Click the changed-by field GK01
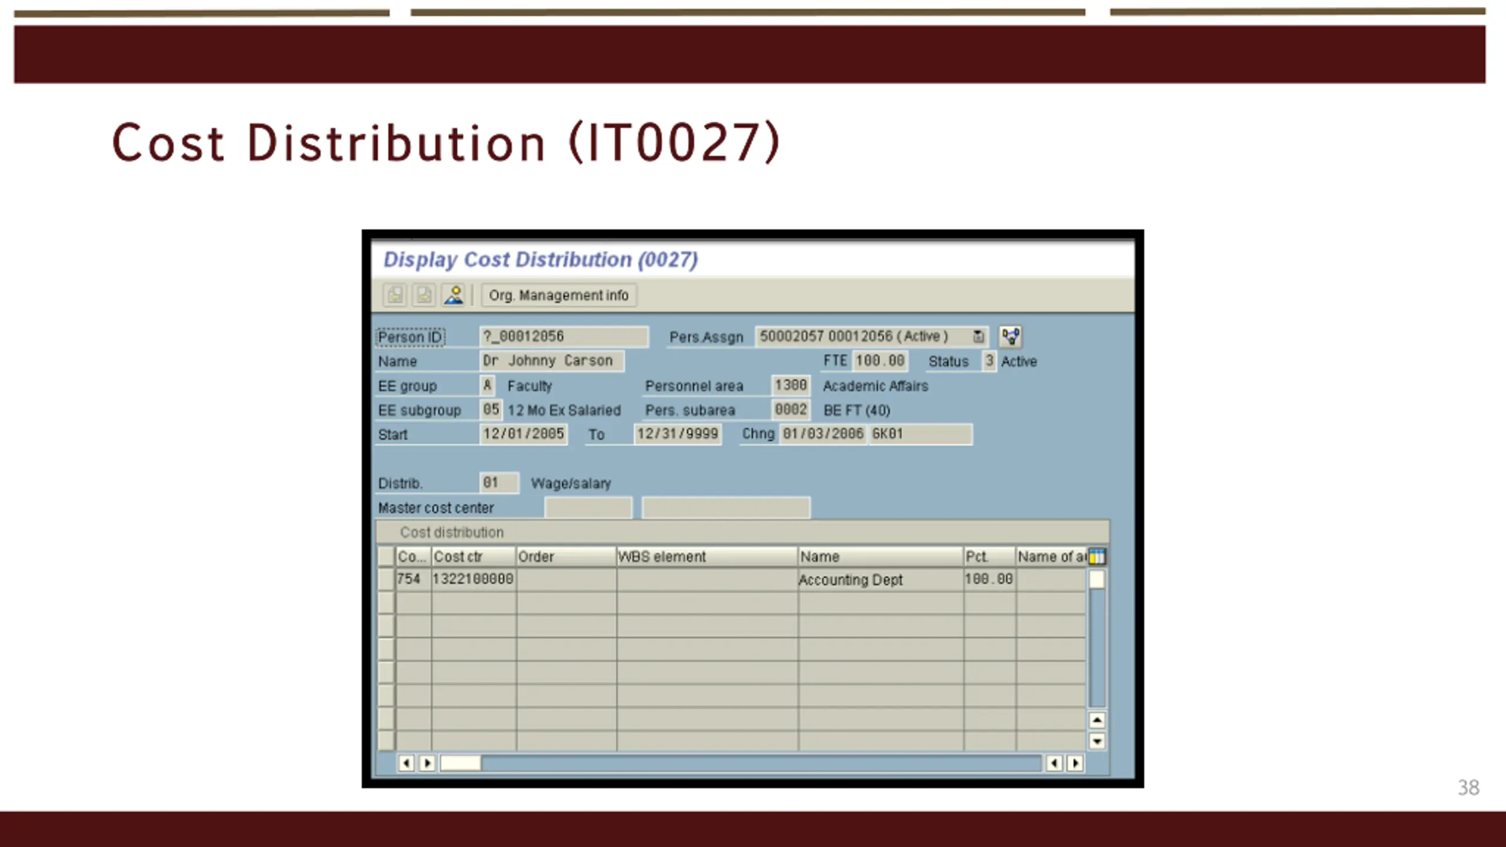The image size is (1506, 847). (x=921, y=434)
